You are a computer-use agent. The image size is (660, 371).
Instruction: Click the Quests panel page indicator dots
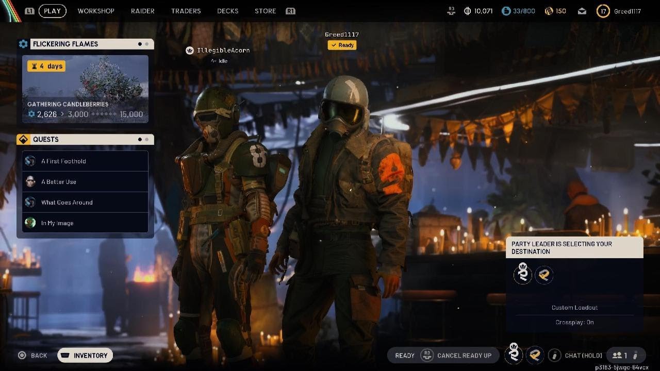(x=143, y=139)
